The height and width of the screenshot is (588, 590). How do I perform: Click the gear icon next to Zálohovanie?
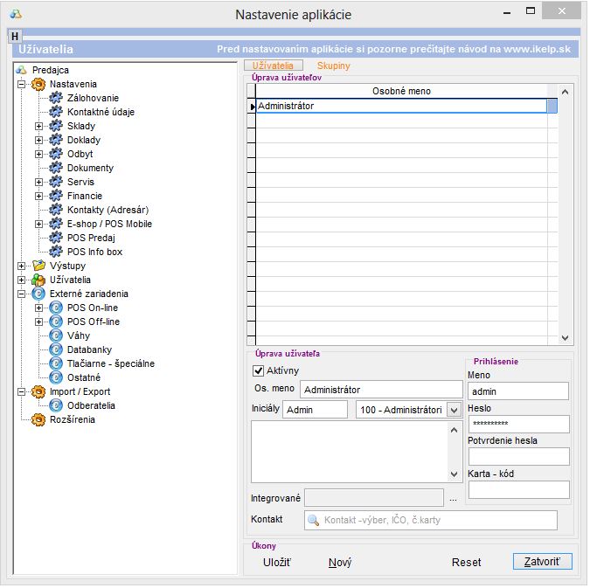pyautogui.click(x=57, y=98)
